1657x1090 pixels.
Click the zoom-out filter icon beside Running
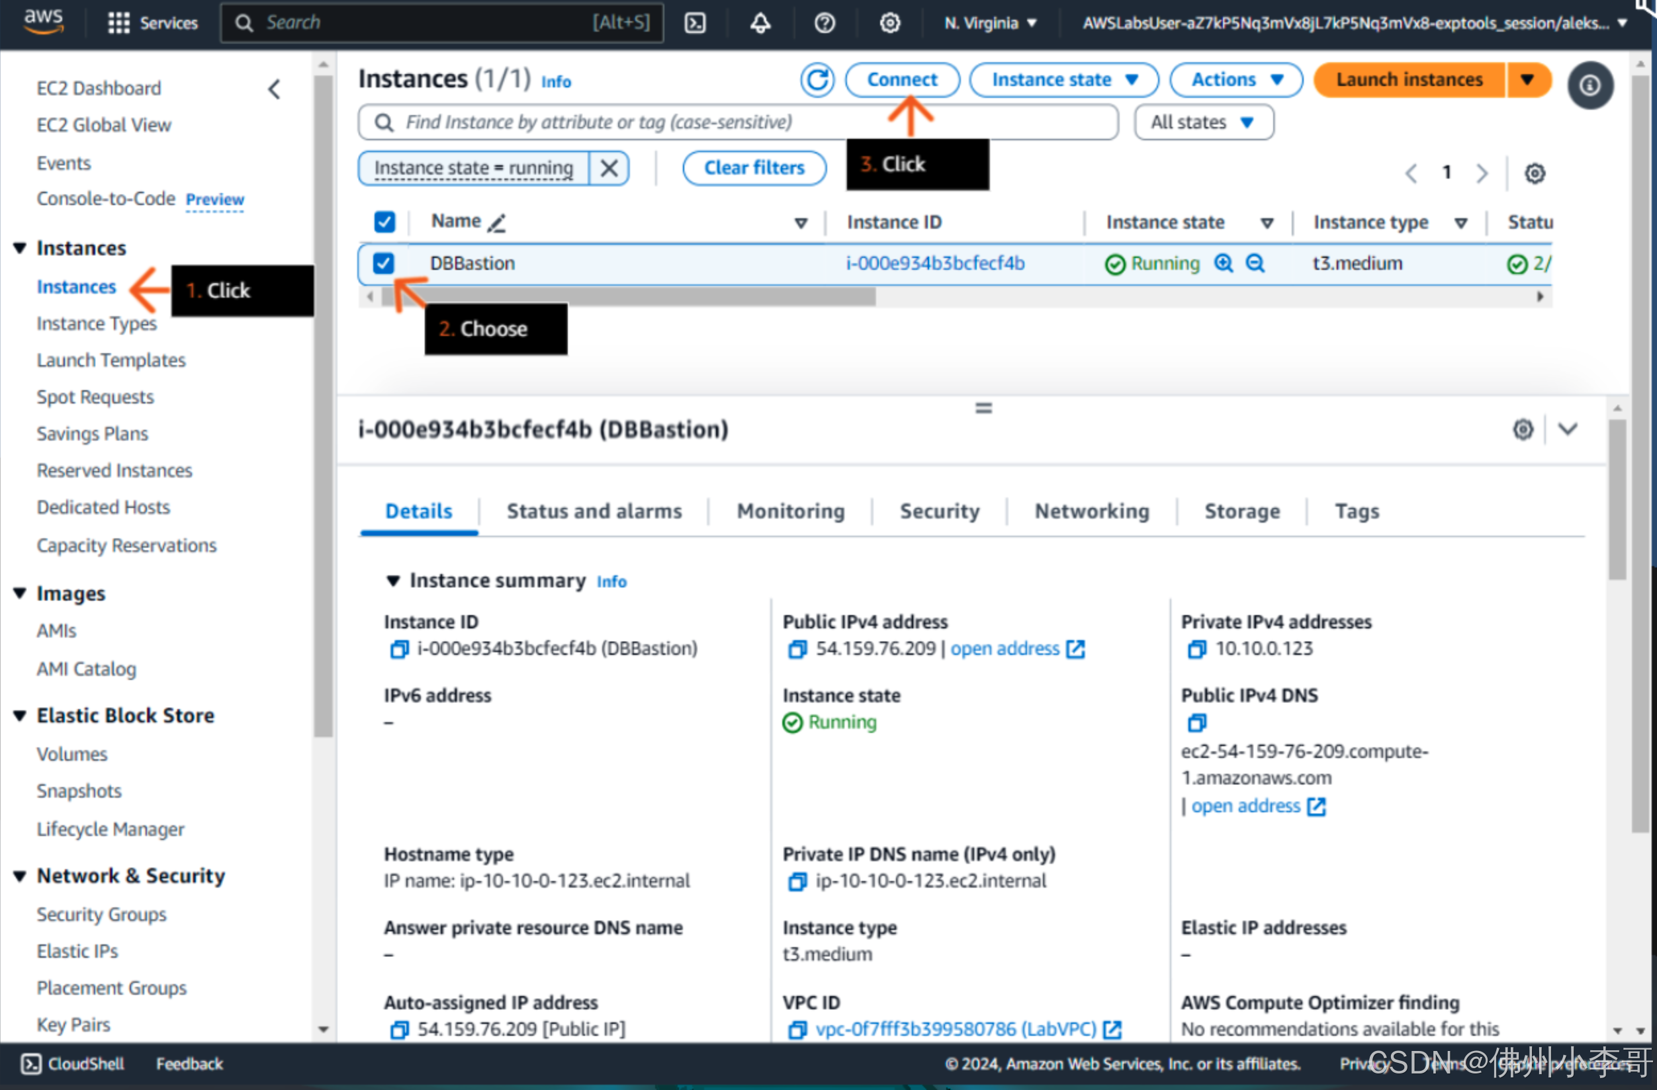(1255, 263)
